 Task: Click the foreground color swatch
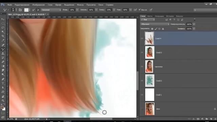(x=2, y=107)
